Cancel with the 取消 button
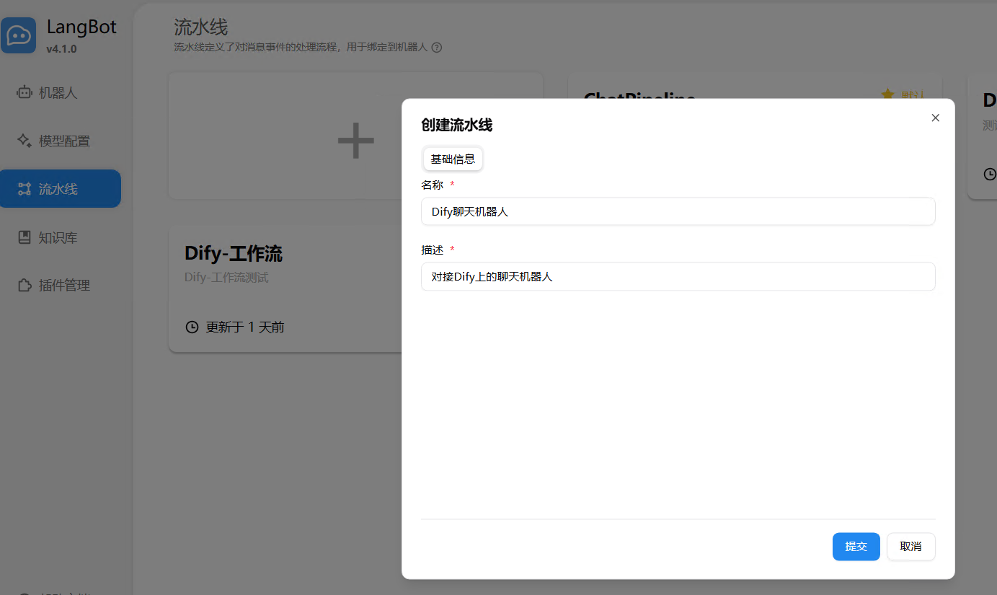 pyautogui.click(x=910, y=547)
